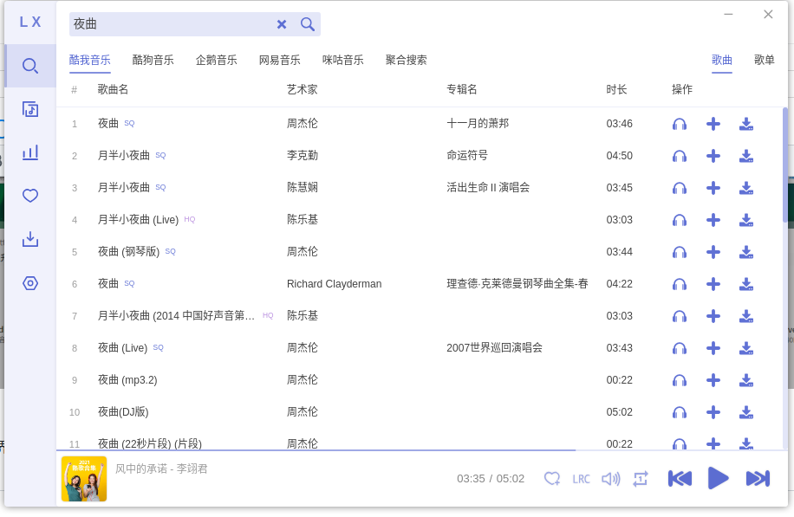
Task: Skip to the next track
Action: [758, 479]
